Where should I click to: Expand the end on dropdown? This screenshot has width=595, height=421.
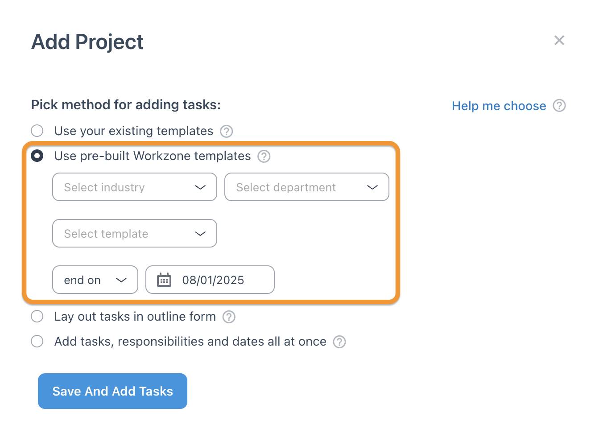click(95, 280)
